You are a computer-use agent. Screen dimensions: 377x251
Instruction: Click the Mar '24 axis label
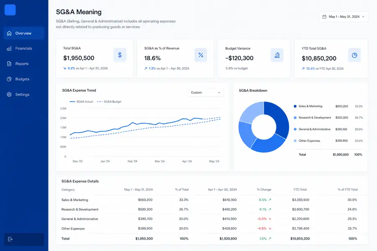pos(160,161)
